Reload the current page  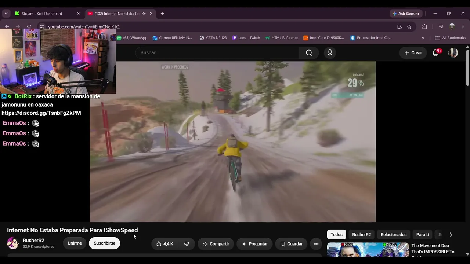point(29,26)
